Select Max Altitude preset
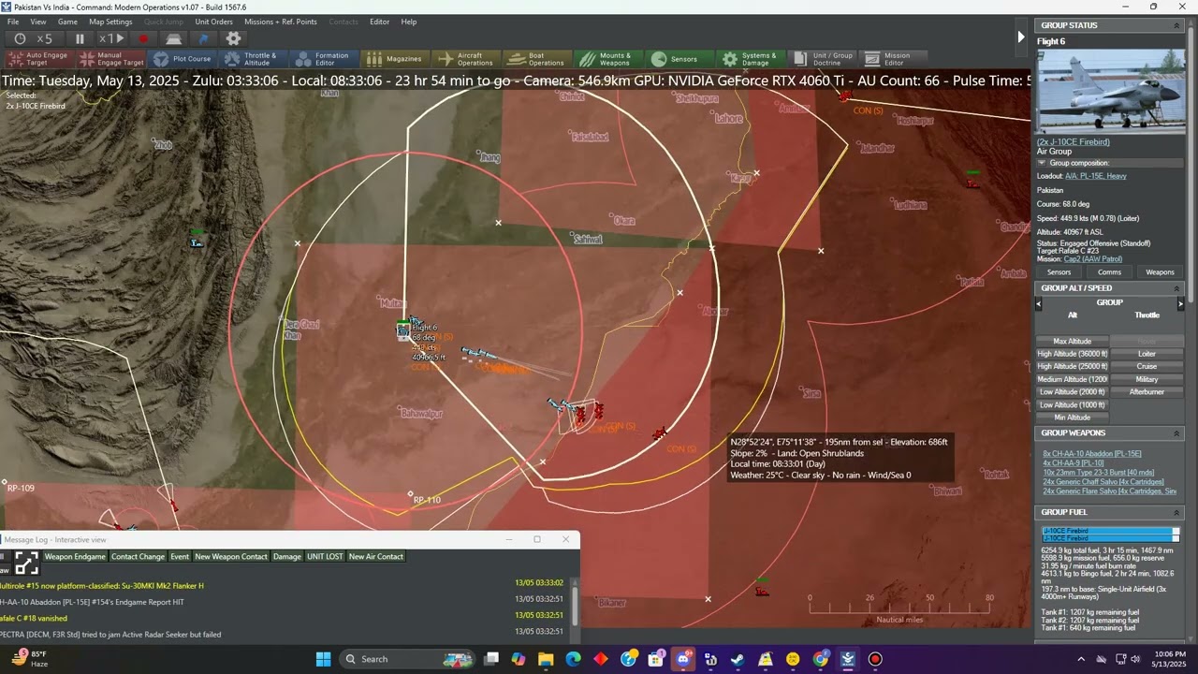Screen dimensions: 1198x674 [x=1072, y=342]
